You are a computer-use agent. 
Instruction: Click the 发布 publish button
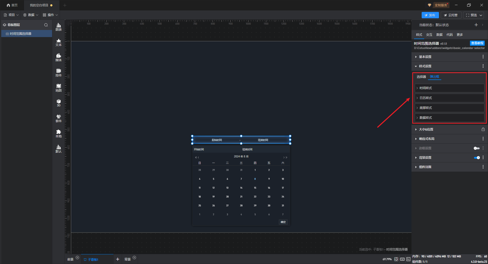point(430,15)
